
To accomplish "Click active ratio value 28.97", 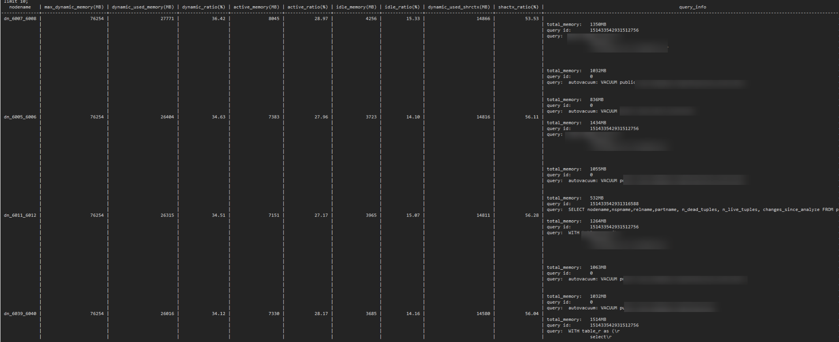I will 321,19.
